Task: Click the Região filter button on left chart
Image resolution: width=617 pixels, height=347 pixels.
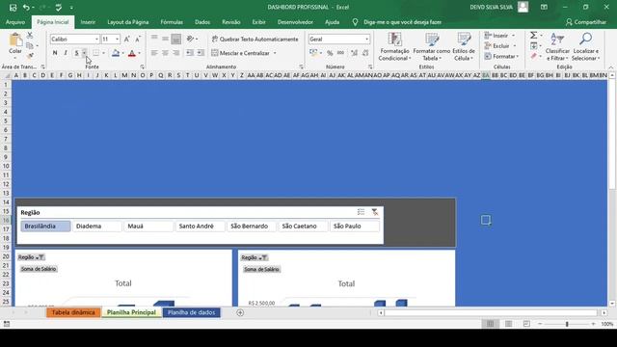Action: tap(31, 257)
